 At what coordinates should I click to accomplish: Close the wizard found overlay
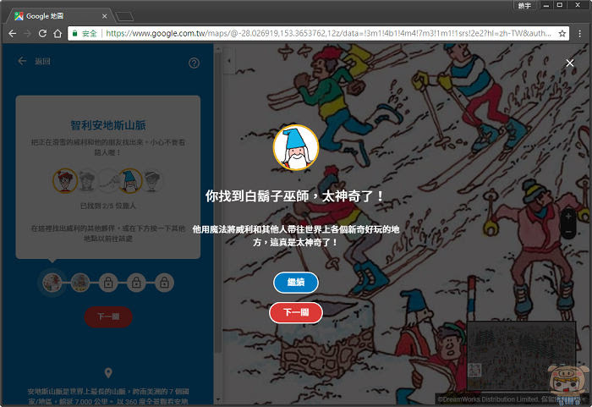570,63
